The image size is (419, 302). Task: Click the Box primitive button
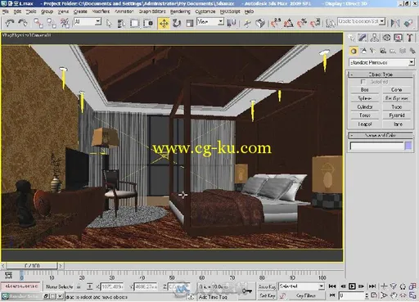[x=365, y=89]
